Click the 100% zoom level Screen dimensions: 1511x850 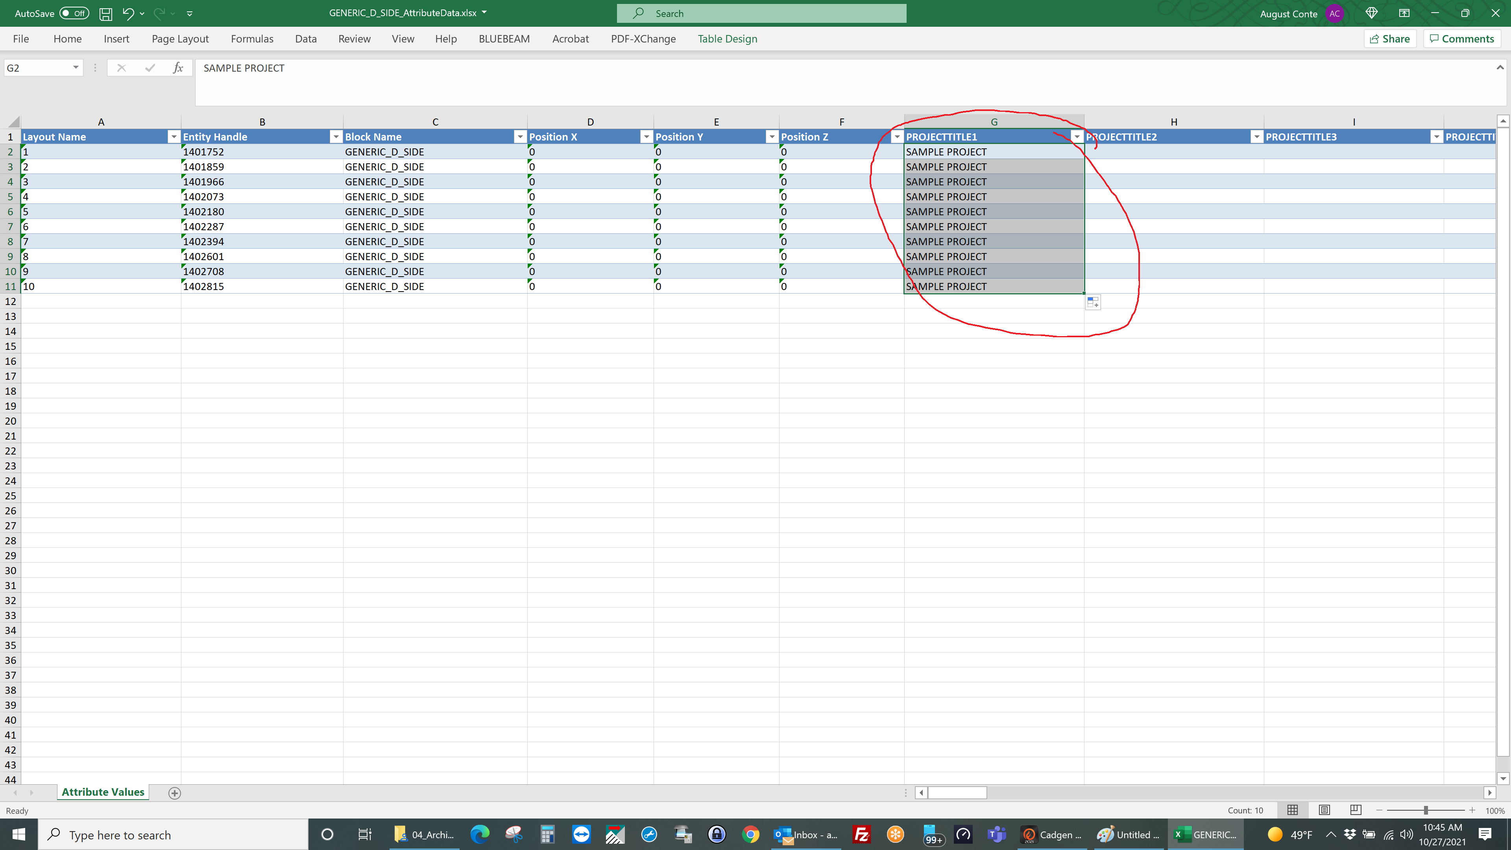[1494, 811]
